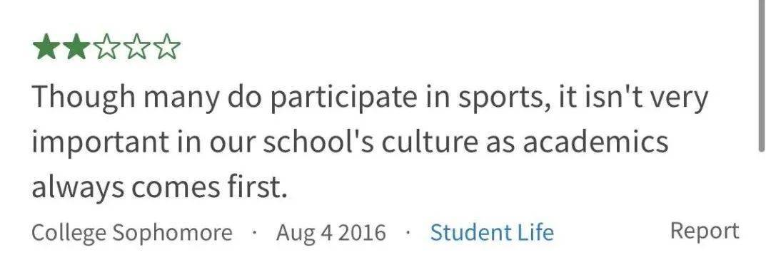
Task: Click the phrase "always comes first."
Action: click(x=159, y=187)
